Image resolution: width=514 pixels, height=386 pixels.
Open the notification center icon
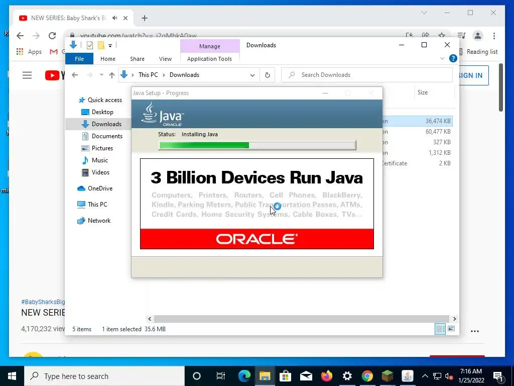click(498, 376)
